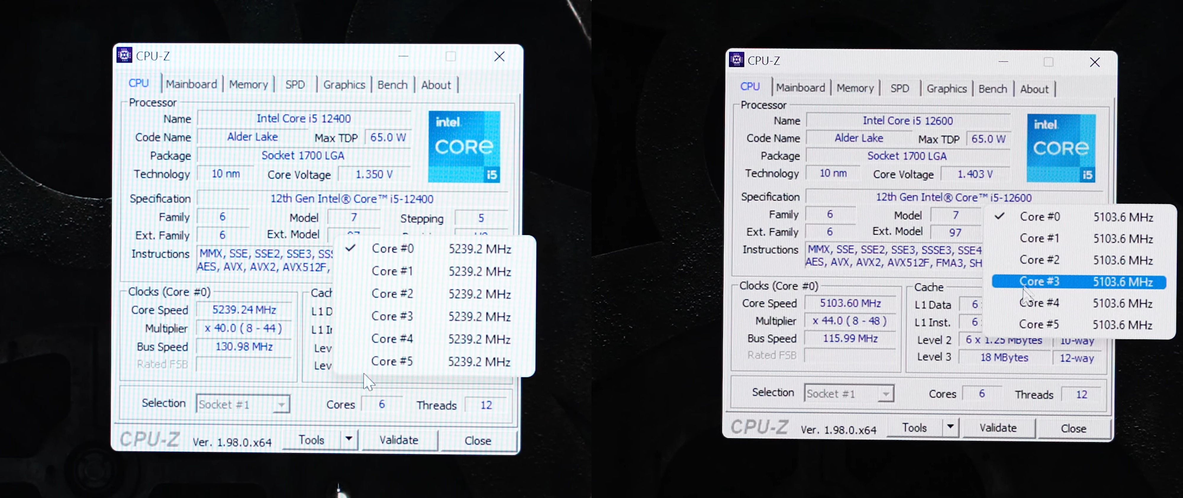Image resolution: width=1183 pixels, height=498 pixels.
Task: Click the Mainboard tab in left CPU-Z
Action: click(190, 84)
